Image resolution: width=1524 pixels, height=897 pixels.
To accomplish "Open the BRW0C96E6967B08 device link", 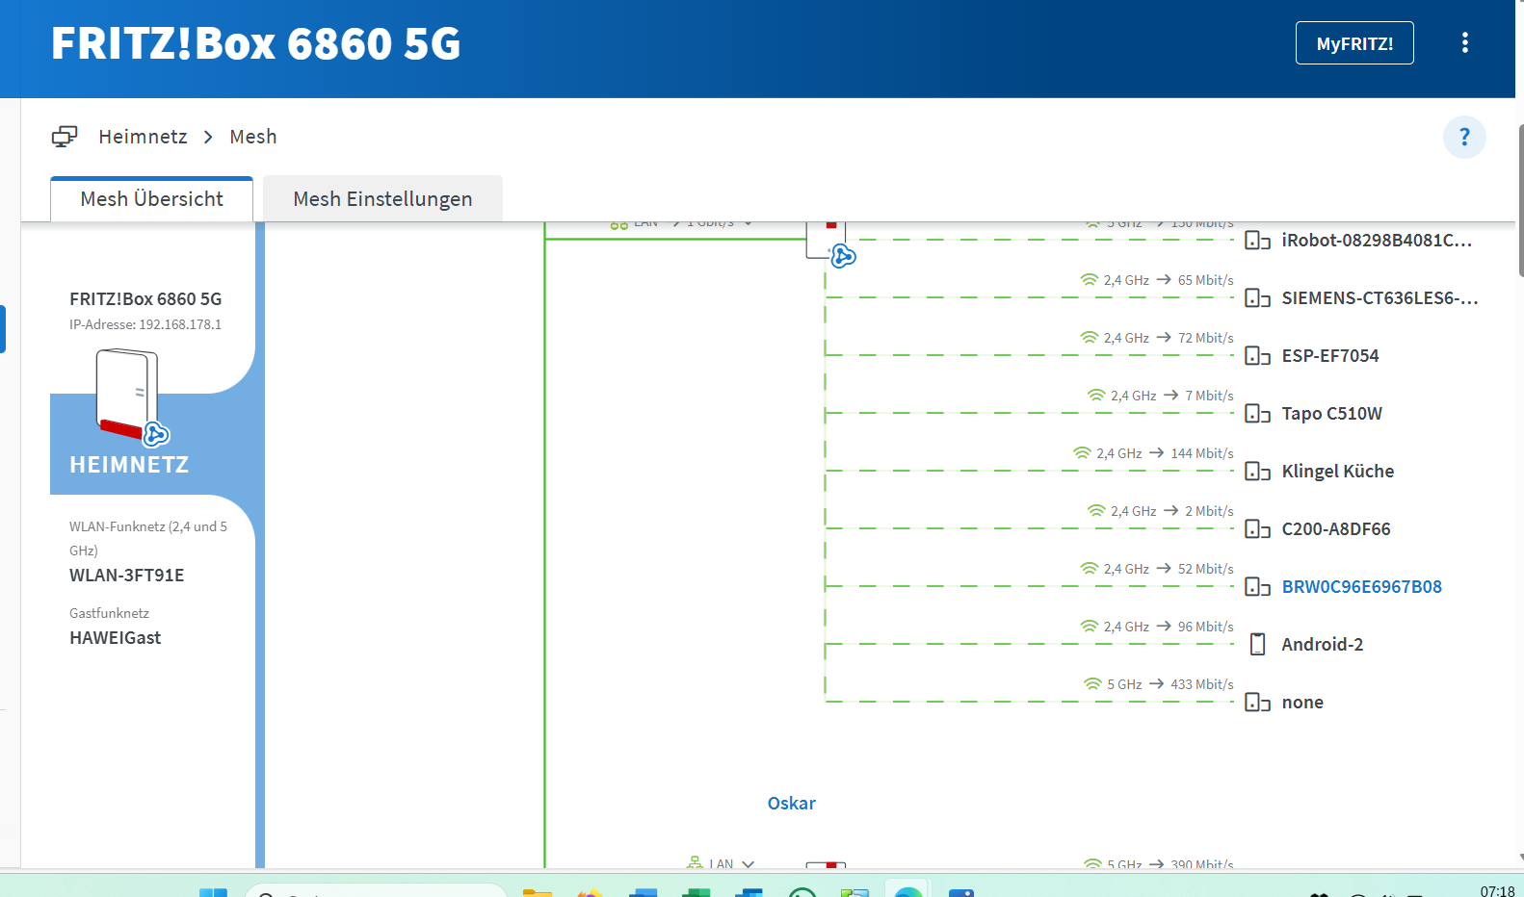I will (x=1361, y=586).
